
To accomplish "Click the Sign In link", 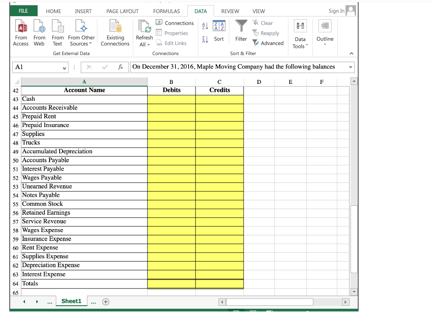I will click(x=335, y=10).
